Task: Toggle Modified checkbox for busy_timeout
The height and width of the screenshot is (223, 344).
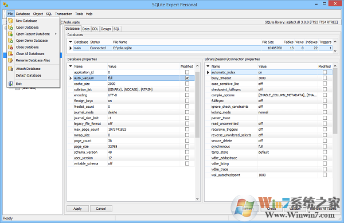Action: point(325,78)
